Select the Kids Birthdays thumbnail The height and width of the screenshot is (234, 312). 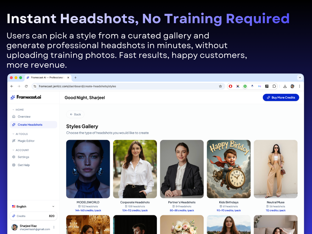[229, 169]
